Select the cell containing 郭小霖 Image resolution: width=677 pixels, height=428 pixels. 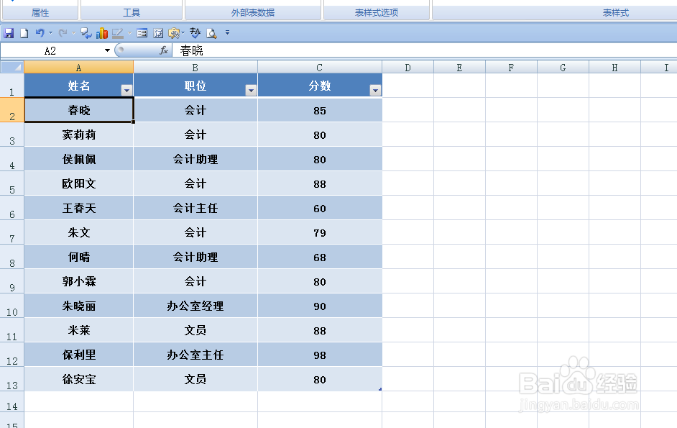click(78, 281)
